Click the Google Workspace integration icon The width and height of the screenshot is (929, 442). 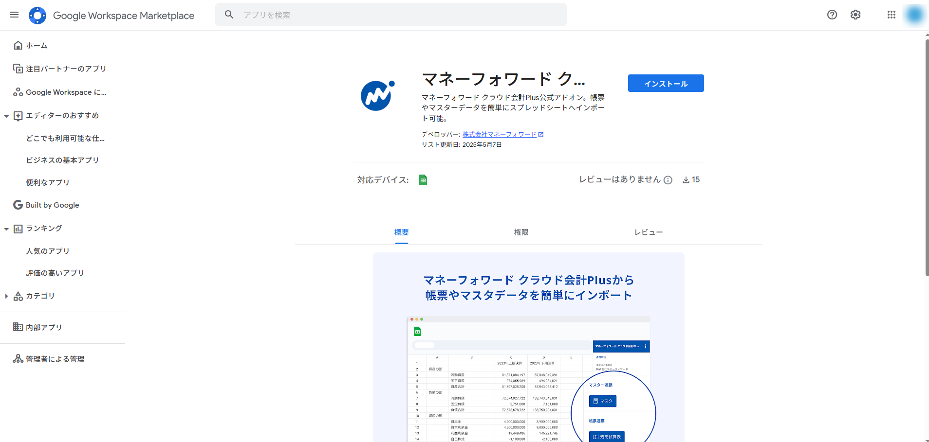18,92
